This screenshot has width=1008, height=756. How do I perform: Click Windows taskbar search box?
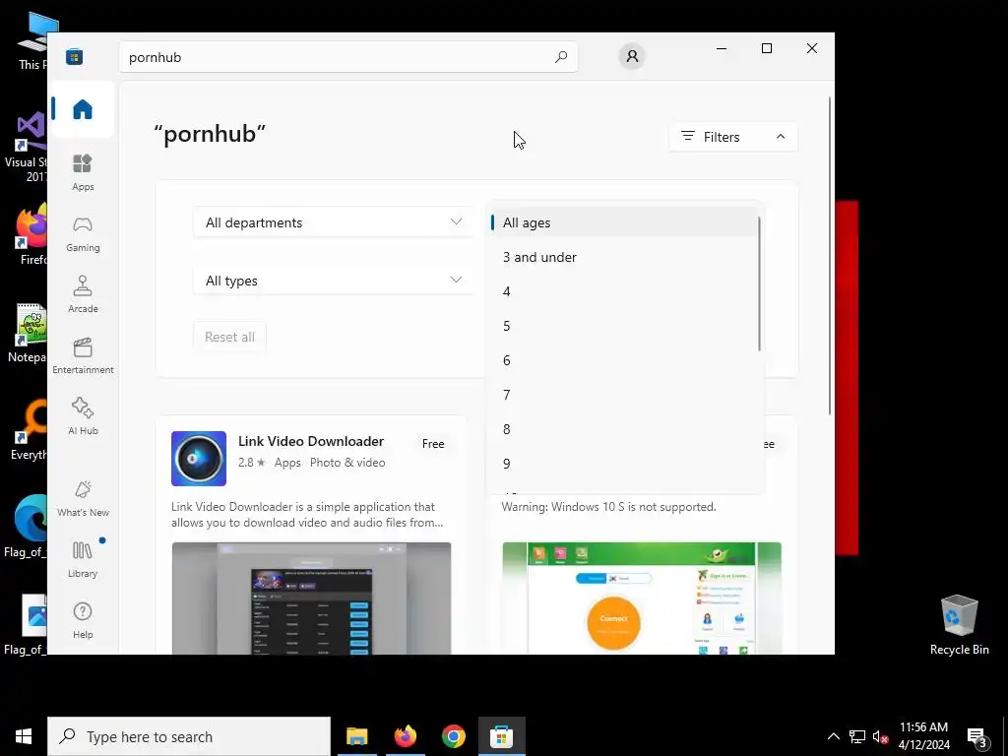(189, 736)
